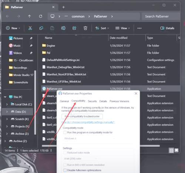
Task: Check Run this program in compatibility mode
Action: click(65, 132)
